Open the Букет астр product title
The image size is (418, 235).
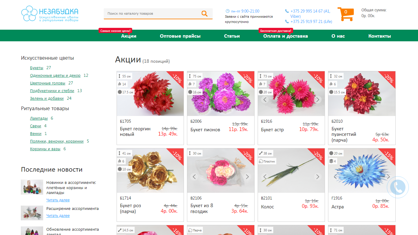(x=272, y=130)
